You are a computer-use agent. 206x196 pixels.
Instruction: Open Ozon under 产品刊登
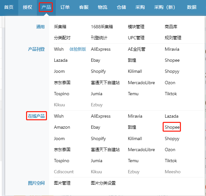click(x=170, y=83)
